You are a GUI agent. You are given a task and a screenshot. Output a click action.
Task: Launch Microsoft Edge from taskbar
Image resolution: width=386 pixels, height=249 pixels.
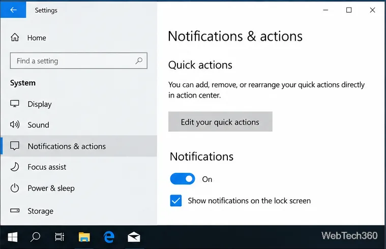(x=109, y=237)
